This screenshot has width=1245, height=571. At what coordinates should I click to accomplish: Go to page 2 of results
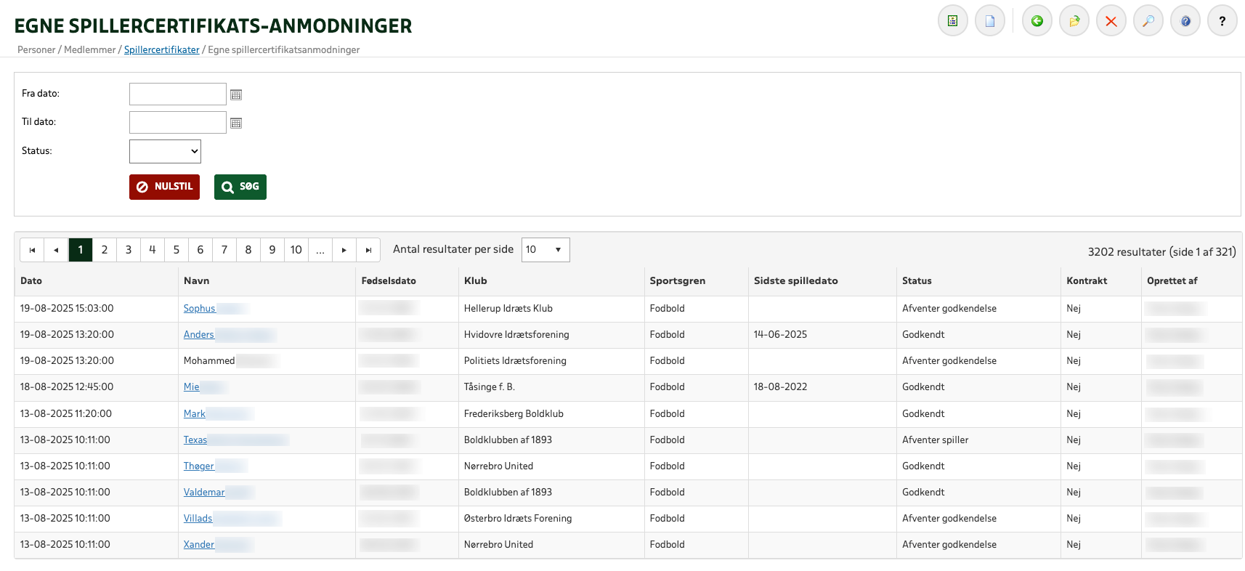click(105, 250)
